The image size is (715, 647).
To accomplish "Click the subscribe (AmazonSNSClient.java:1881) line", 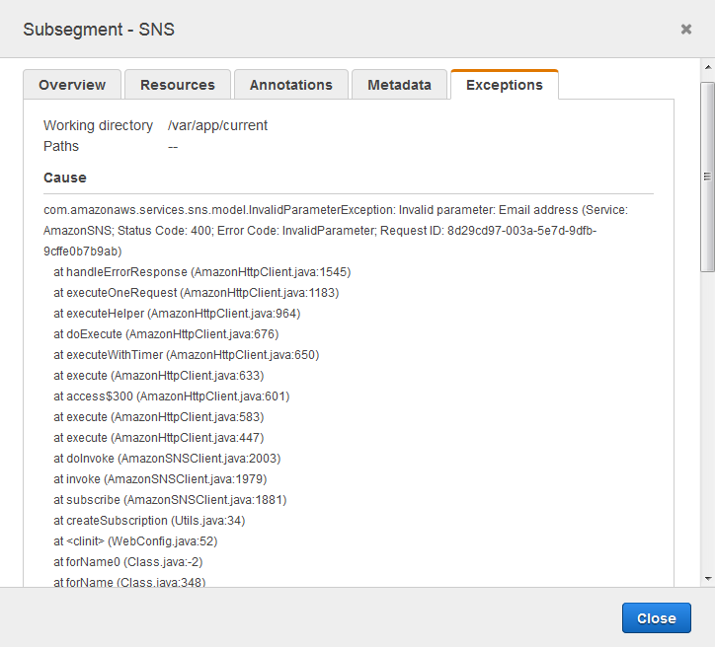I will click(170, 500).
